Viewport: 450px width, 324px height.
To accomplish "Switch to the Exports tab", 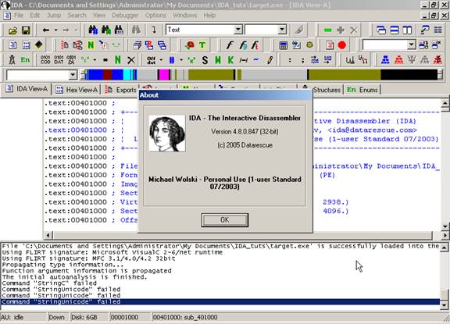I will tap(121, 90).
